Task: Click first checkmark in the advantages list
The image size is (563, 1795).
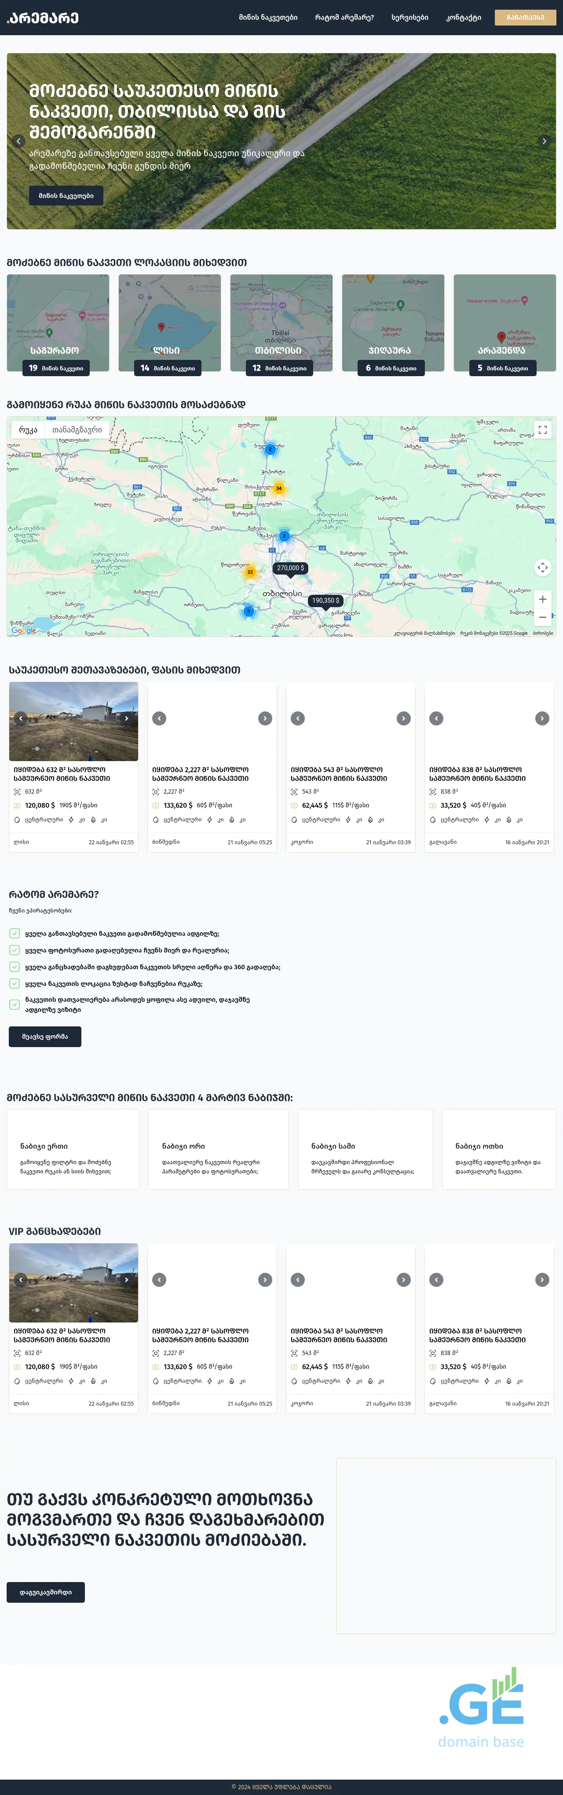Action: coord(14,933)
